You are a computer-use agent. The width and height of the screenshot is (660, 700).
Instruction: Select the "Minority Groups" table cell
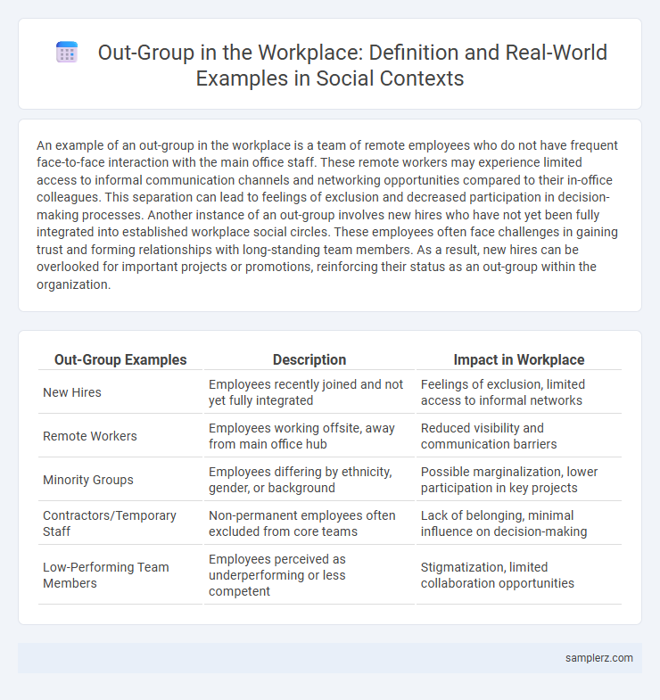click(x=120, y=480)
